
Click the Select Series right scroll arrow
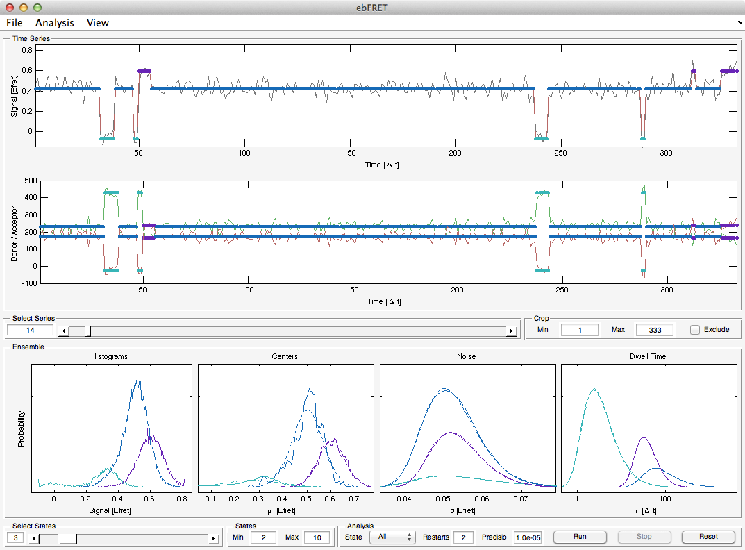pos(511,331)
